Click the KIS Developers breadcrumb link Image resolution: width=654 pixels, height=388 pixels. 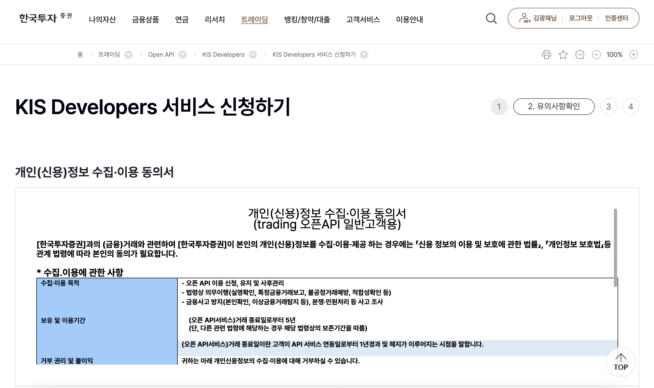pos(223,55)
